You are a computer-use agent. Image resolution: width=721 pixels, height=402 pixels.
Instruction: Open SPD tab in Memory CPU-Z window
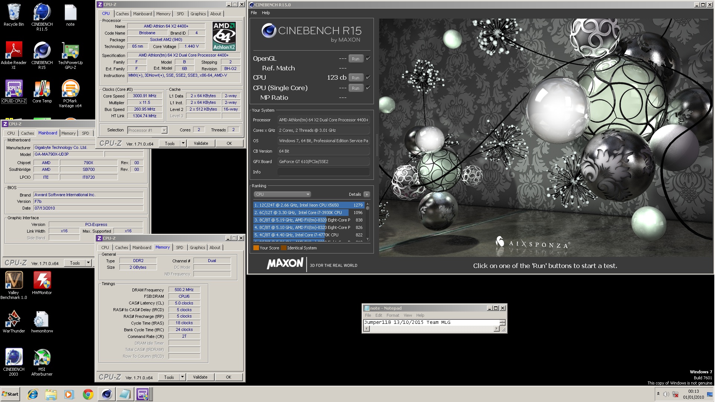coord(179,248)
